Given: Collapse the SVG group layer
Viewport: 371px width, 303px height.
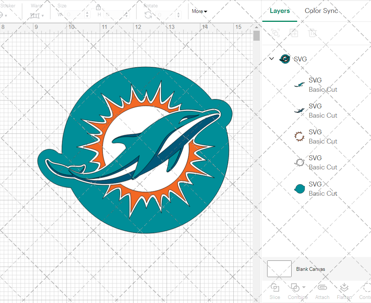Looking at the screenshot, I should 272,58.
